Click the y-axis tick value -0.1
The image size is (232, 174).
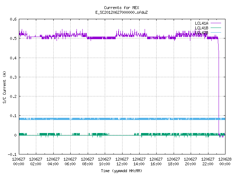(12, 154)
